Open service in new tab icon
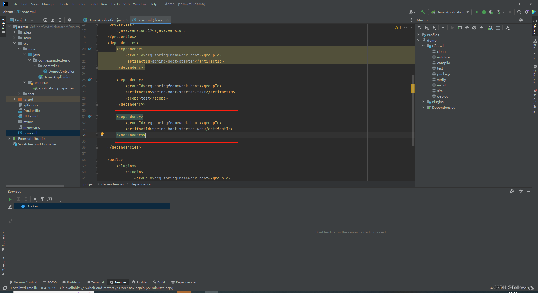Screen dimensions: 538x293 click(50, 199)
